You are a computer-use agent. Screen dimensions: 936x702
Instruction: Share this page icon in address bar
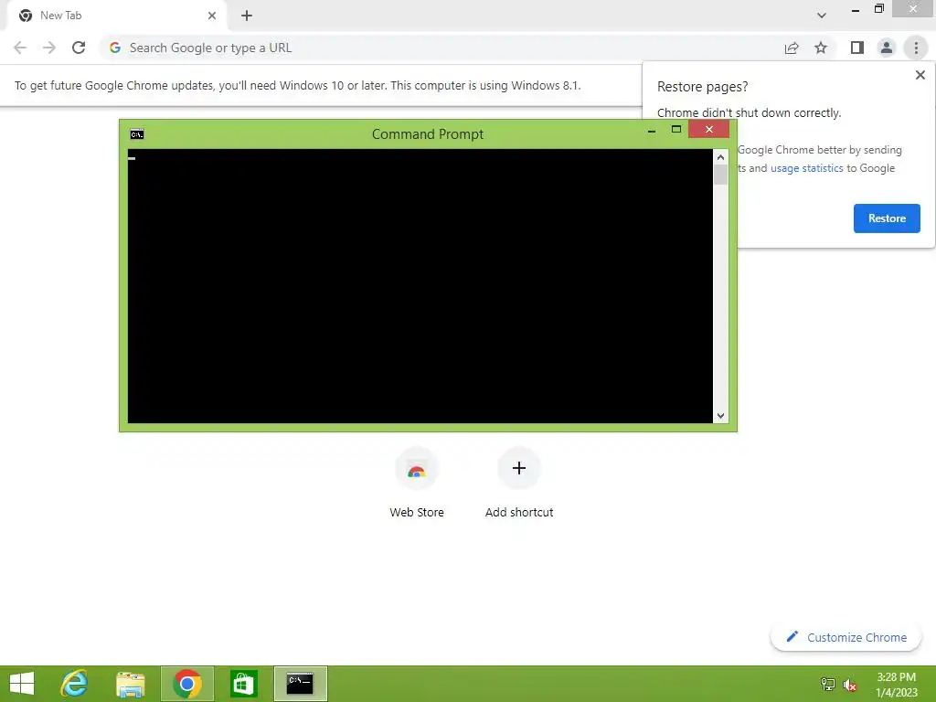point(792,48)
